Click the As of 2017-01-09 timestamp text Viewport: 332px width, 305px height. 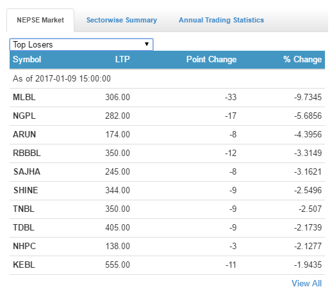62,78
